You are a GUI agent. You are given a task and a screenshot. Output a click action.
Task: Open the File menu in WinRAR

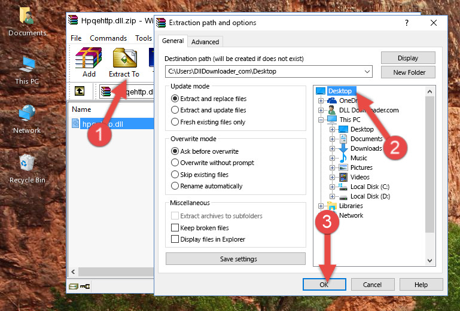(x=76, y=38)
